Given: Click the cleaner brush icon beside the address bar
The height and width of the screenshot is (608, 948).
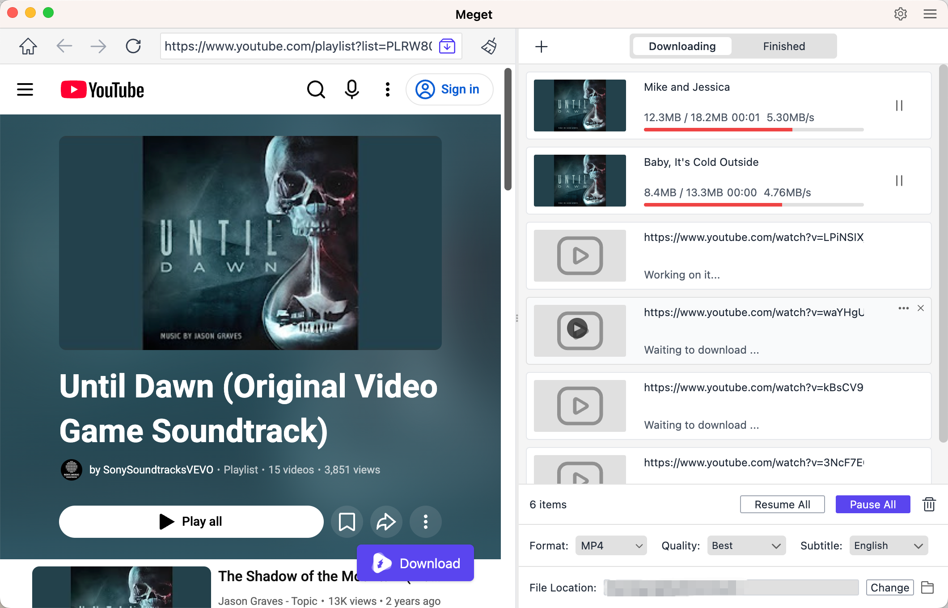Looking at the screenshot, I should [x=489, y=46].
